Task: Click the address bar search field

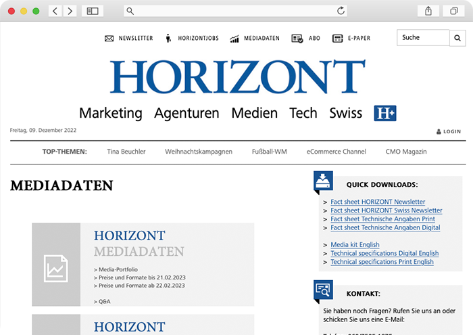Action: click(x=235, y=12)
